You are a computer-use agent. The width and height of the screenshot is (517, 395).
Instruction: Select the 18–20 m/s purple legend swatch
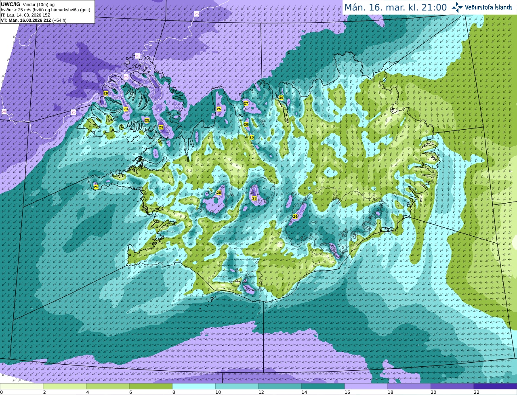coord(409,386)
